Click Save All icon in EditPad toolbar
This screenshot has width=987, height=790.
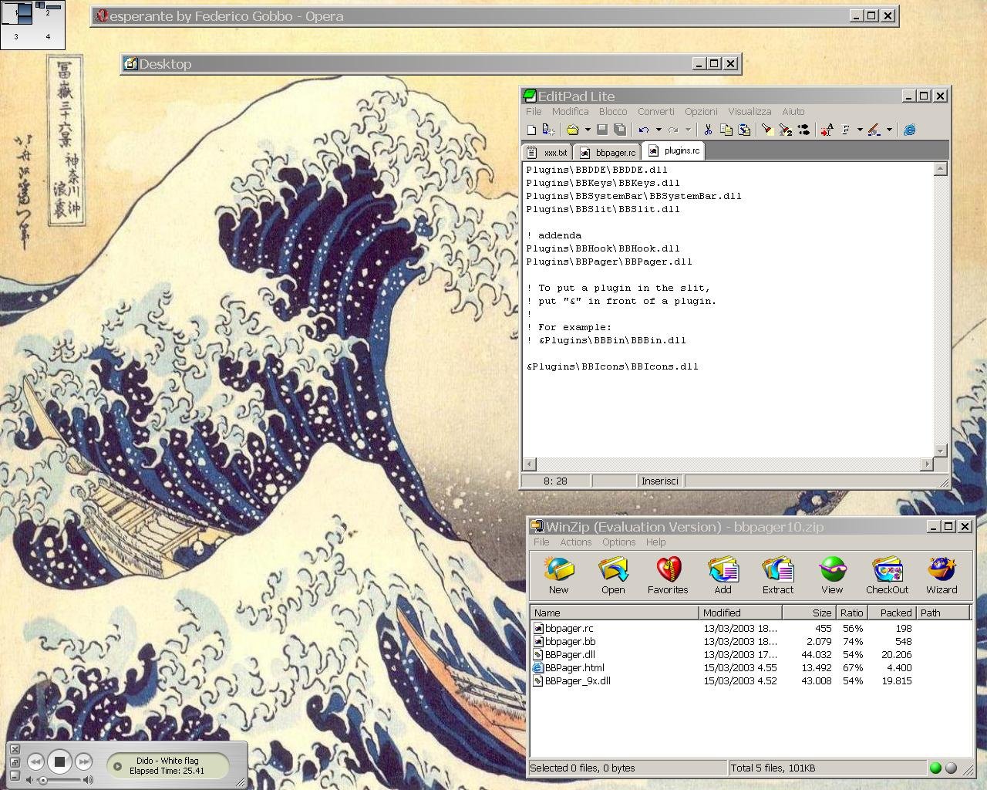pyautogui.click(x=619, y=130)
